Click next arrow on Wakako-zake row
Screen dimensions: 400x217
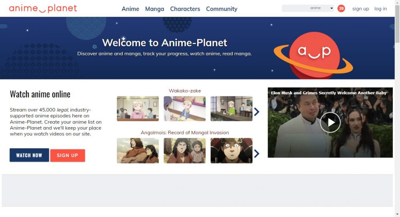click(257, 111)
